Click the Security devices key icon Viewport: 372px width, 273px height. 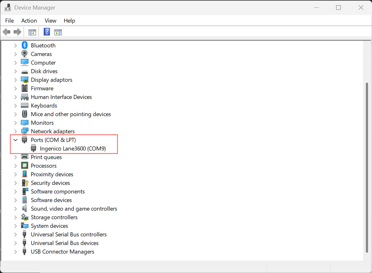coord(24,183)
